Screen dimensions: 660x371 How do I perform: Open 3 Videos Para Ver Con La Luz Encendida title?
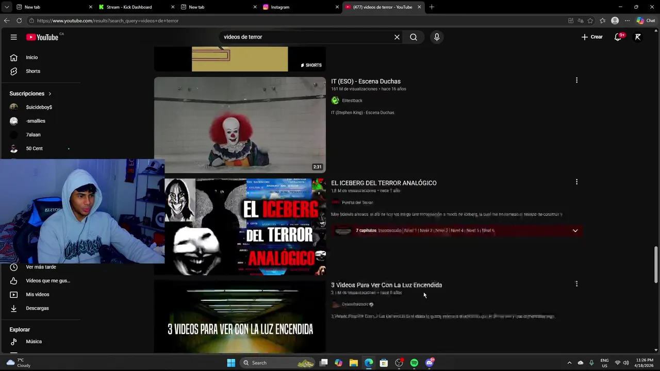point(386,285)
